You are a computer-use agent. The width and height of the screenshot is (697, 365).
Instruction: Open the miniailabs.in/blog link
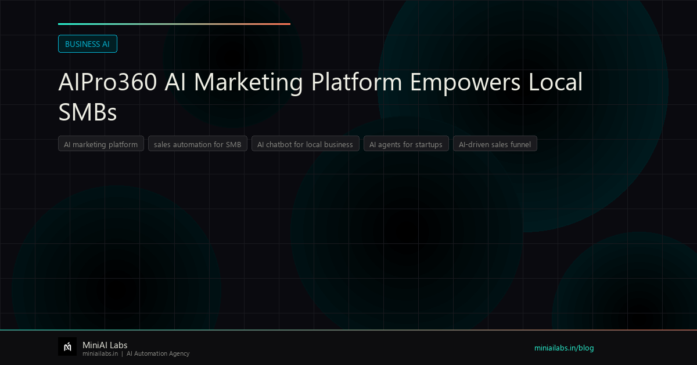point(564,348)
